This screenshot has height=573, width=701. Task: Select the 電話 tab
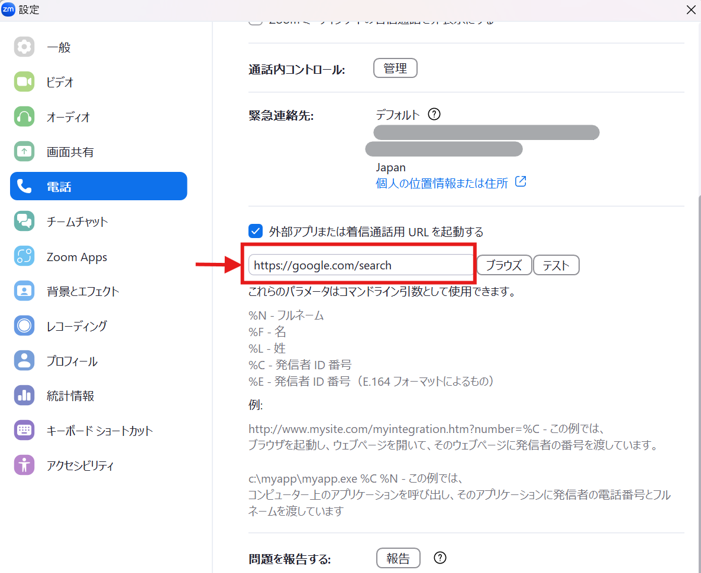point(98,186)
